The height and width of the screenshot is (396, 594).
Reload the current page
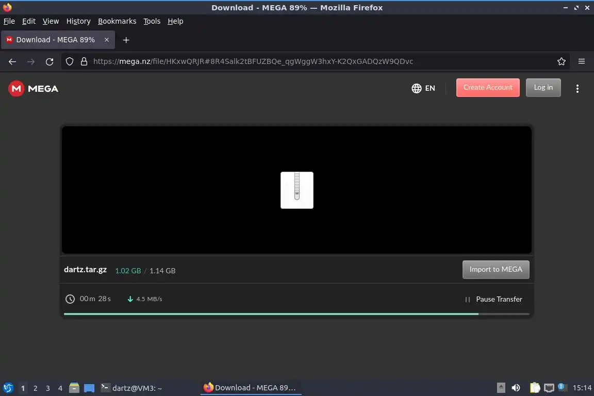49,61
